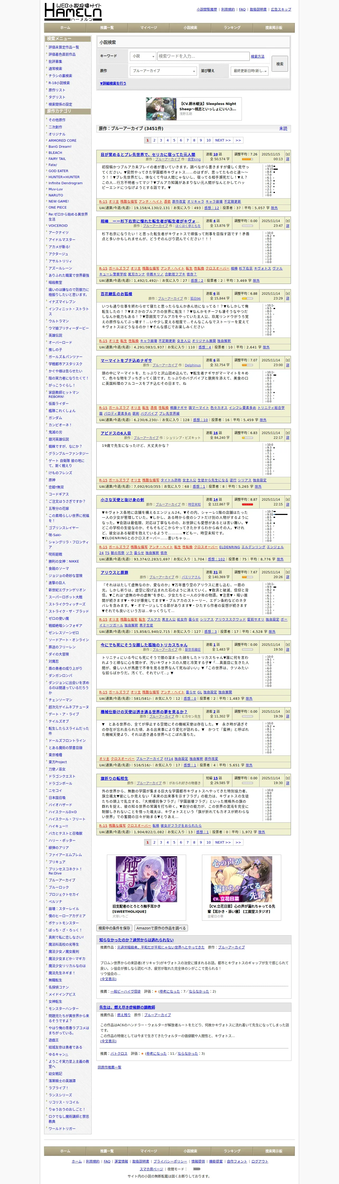Open the Sleepless Night Sheep ad thumbnail

(161, 109)
